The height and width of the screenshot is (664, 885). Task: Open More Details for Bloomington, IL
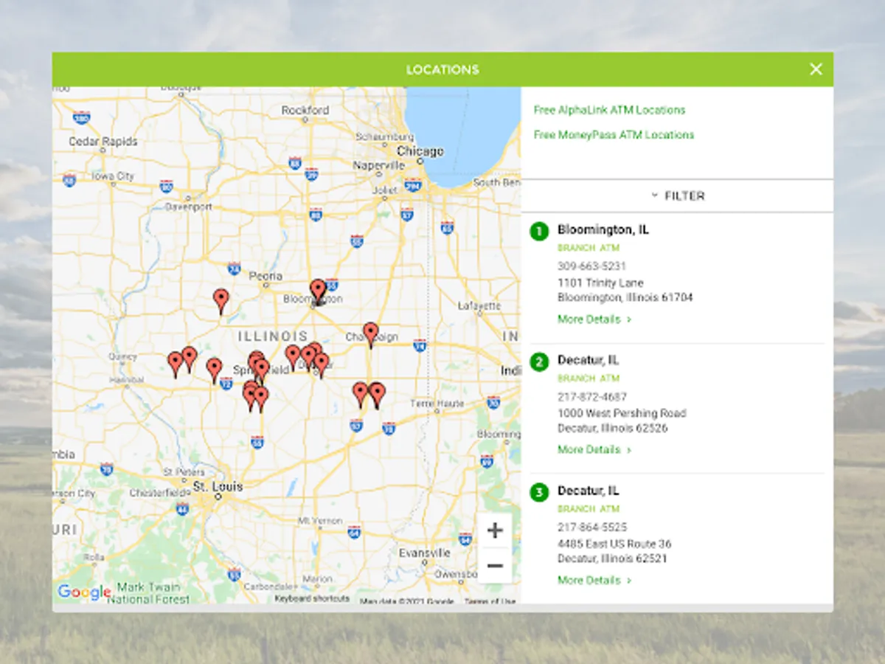[594, 319]
